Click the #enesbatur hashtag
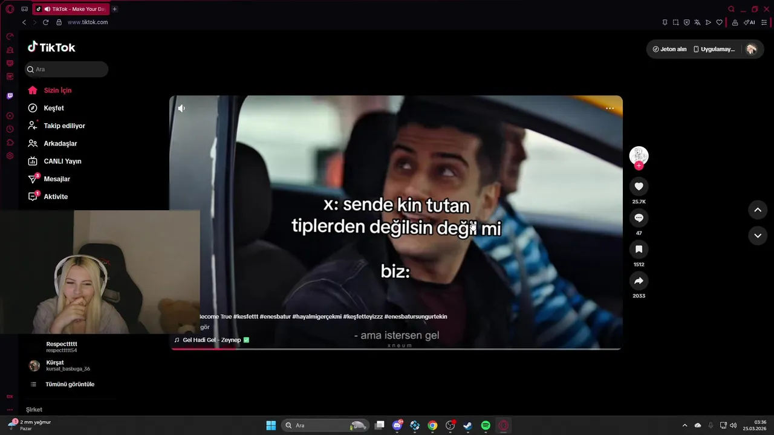 click(276, 317)
